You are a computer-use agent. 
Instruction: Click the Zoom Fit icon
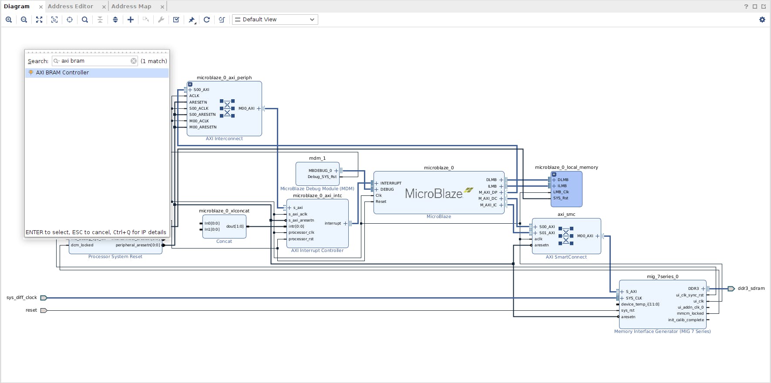coord(39,20)
